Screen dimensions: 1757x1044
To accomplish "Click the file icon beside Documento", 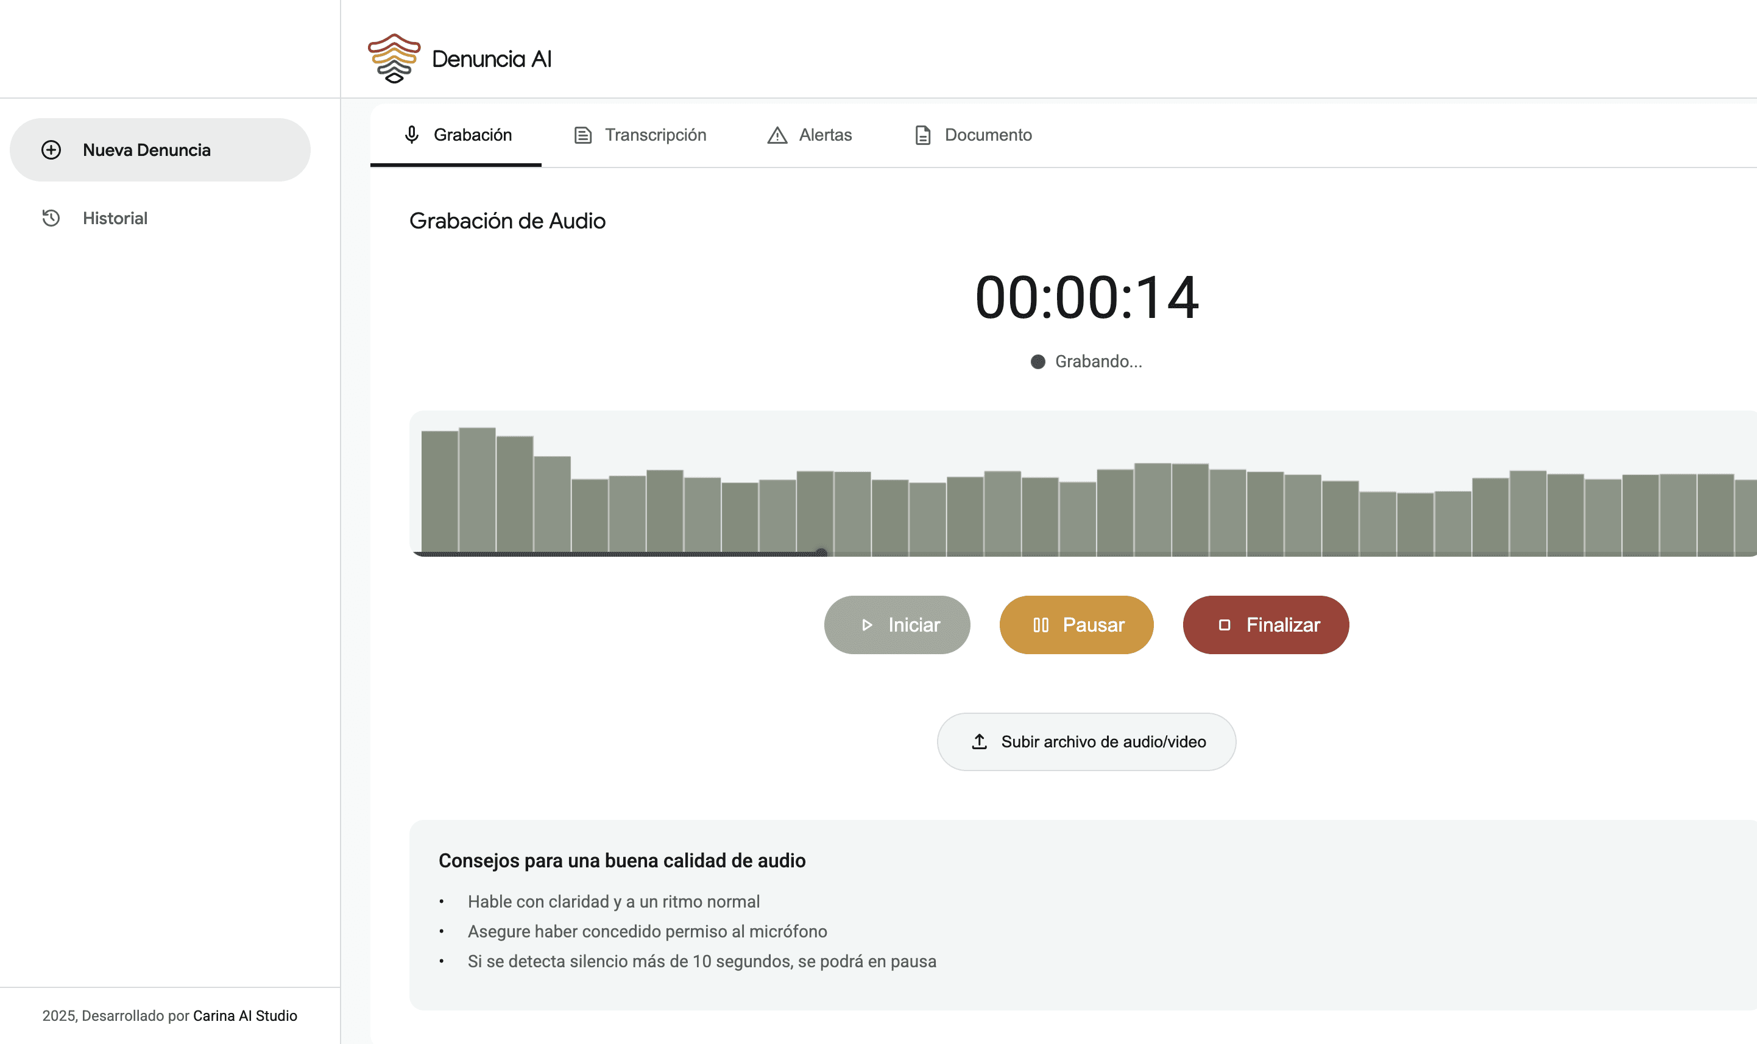I will (922, 135).
